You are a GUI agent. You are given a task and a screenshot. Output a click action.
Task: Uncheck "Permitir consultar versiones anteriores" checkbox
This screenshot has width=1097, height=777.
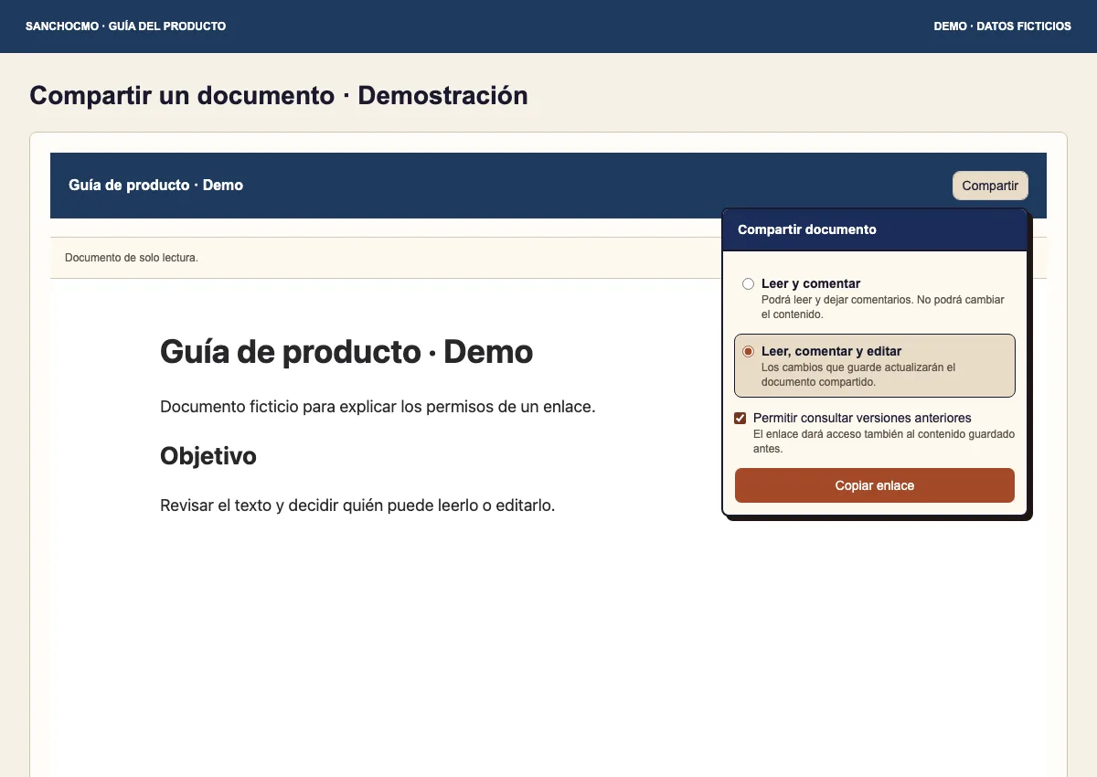(x=740, y=418)
